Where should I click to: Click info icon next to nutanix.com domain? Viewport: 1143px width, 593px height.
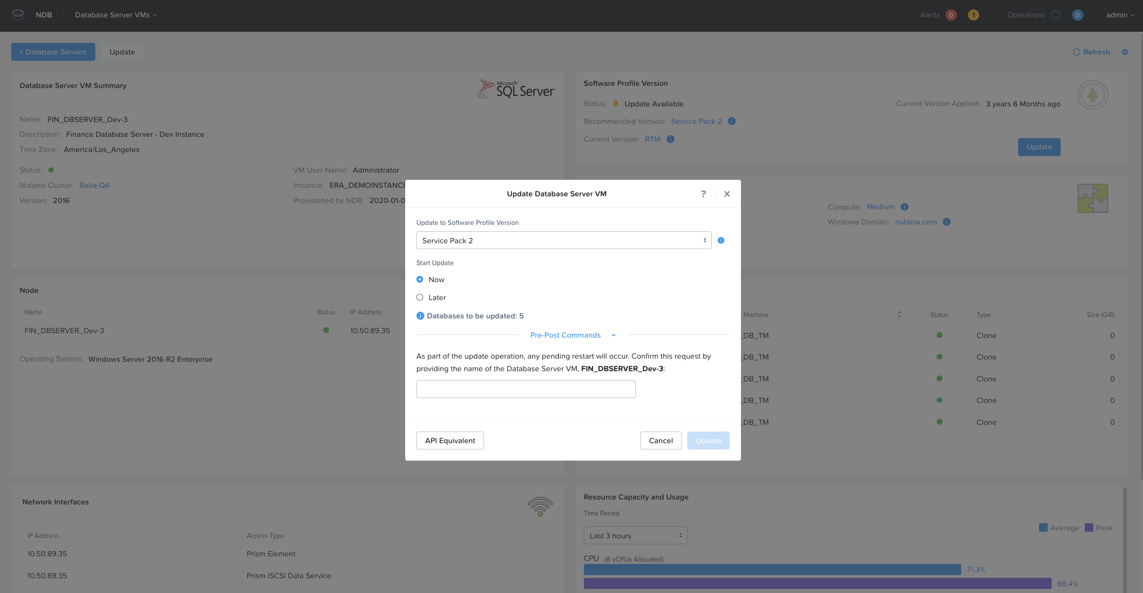pos(946,222)
